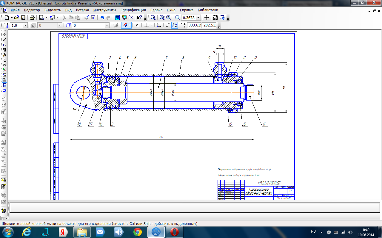Refresh the drawing view

tap(222, 18)
